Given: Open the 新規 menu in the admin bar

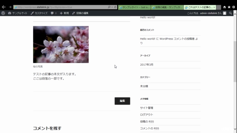Looking at the screenshot, I should [64, 13].
